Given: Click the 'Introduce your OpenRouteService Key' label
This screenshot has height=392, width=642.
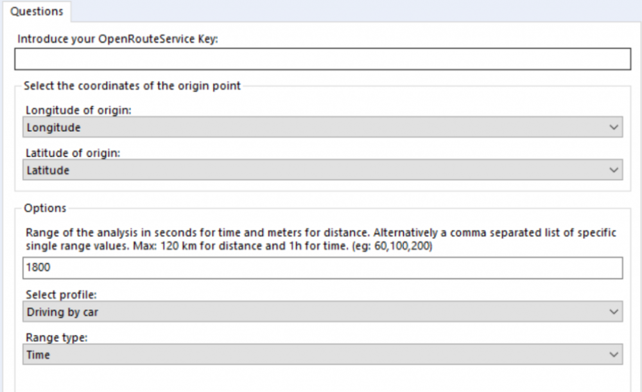Looking at the screenshot, I should (x=117, y=39).
